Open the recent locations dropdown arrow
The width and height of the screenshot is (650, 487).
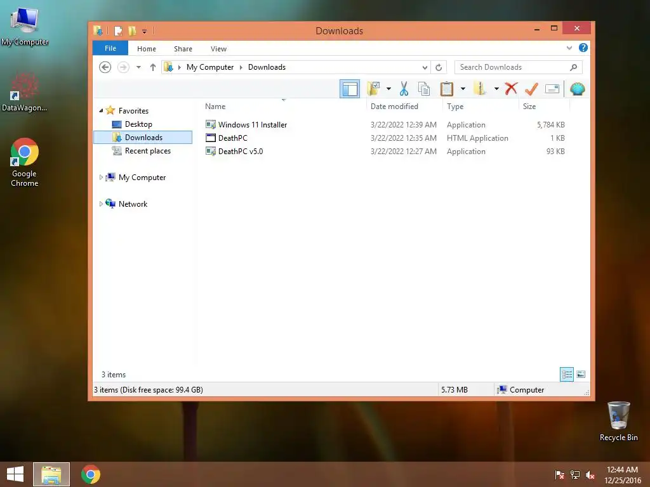(138, 67)
